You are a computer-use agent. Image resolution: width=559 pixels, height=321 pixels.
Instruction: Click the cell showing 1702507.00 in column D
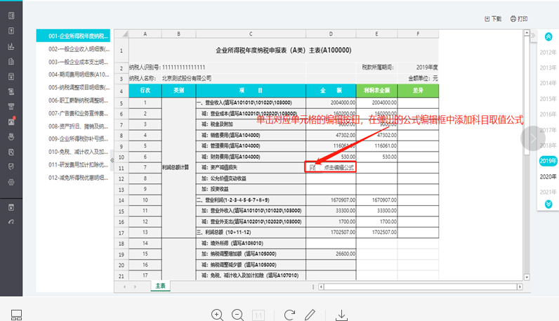pyautogui.click(x=331, y=232)
